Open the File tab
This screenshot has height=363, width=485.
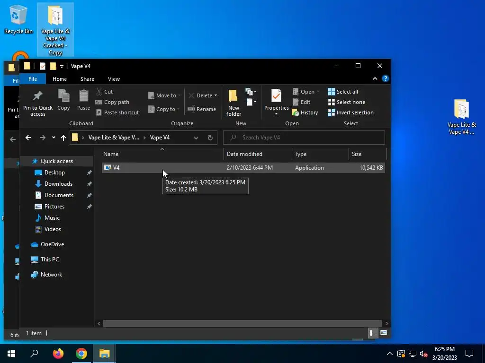click(33, 79)
